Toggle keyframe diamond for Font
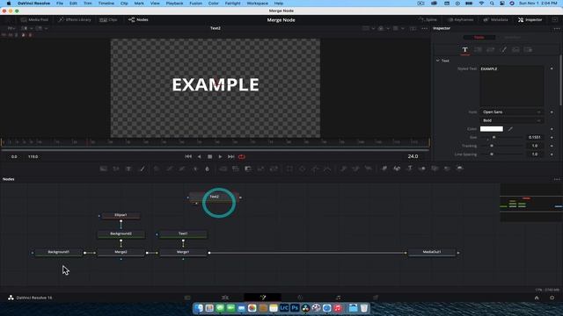The width and height of the screenshot is (563, 316). tap(552, 112)
